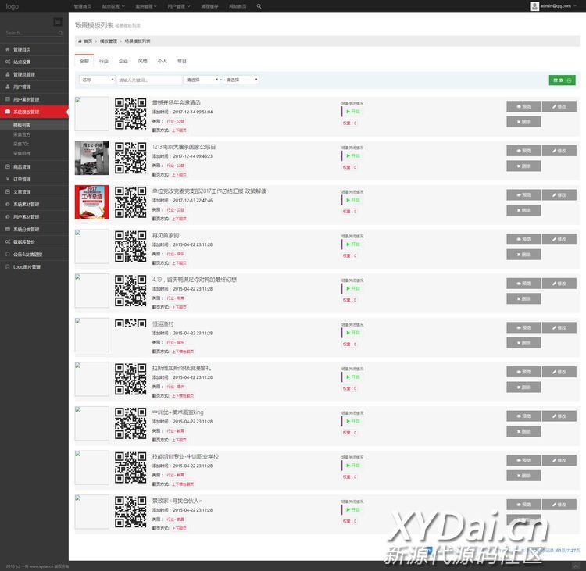586x571 pixels.
Task: Toggle 开启 status for 震撼开场年会邀请函
Action: point(353,112)
